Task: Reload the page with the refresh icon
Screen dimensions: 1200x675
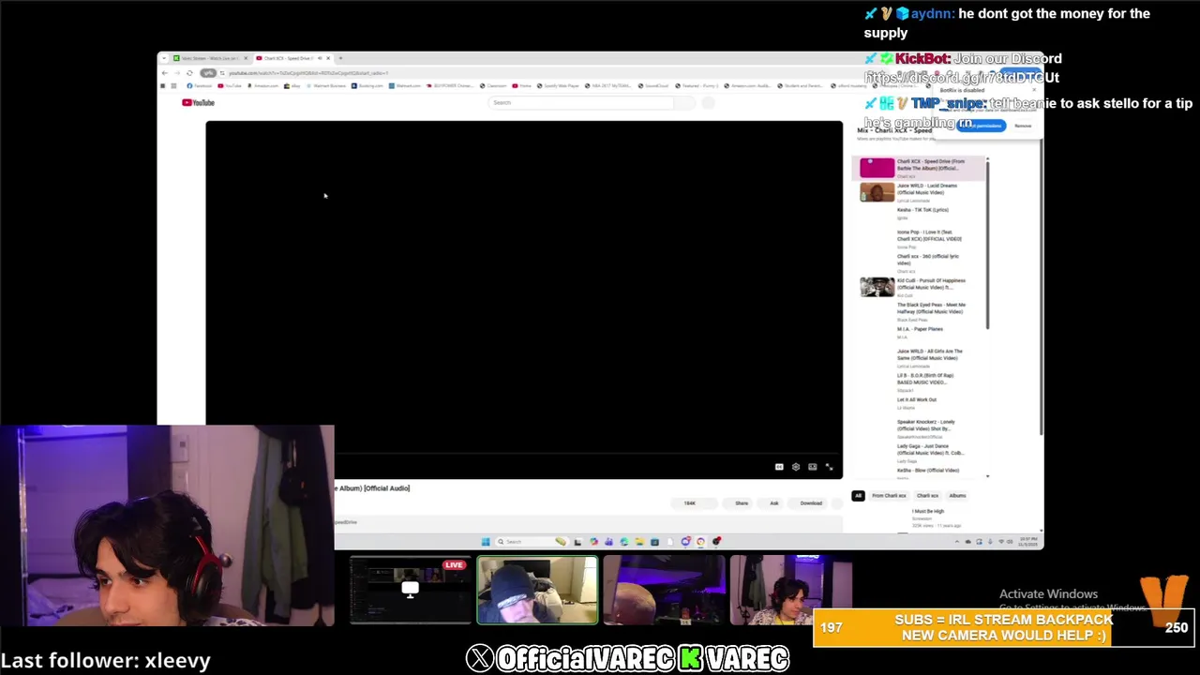Action: tap(189, 72)
